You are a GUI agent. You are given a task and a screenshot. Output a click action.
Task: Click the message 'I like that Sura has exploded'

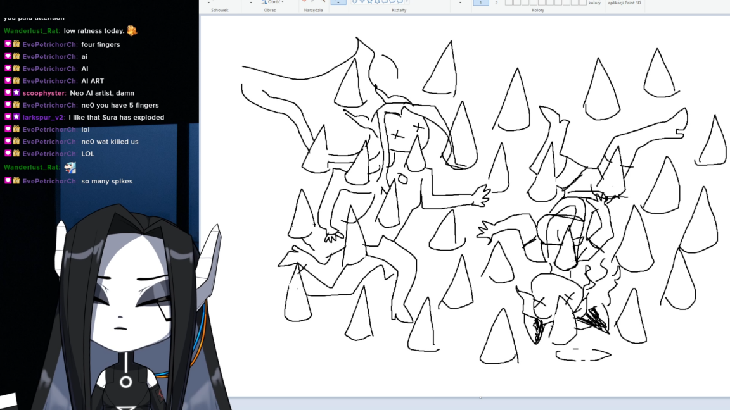[x=117, y=117]
